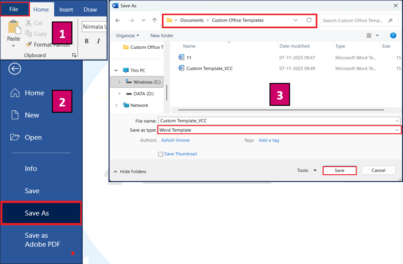The height and width of the screenshot is (264, 403).
Task: Go back from the backstage view
Action: (x=15, y=69)
